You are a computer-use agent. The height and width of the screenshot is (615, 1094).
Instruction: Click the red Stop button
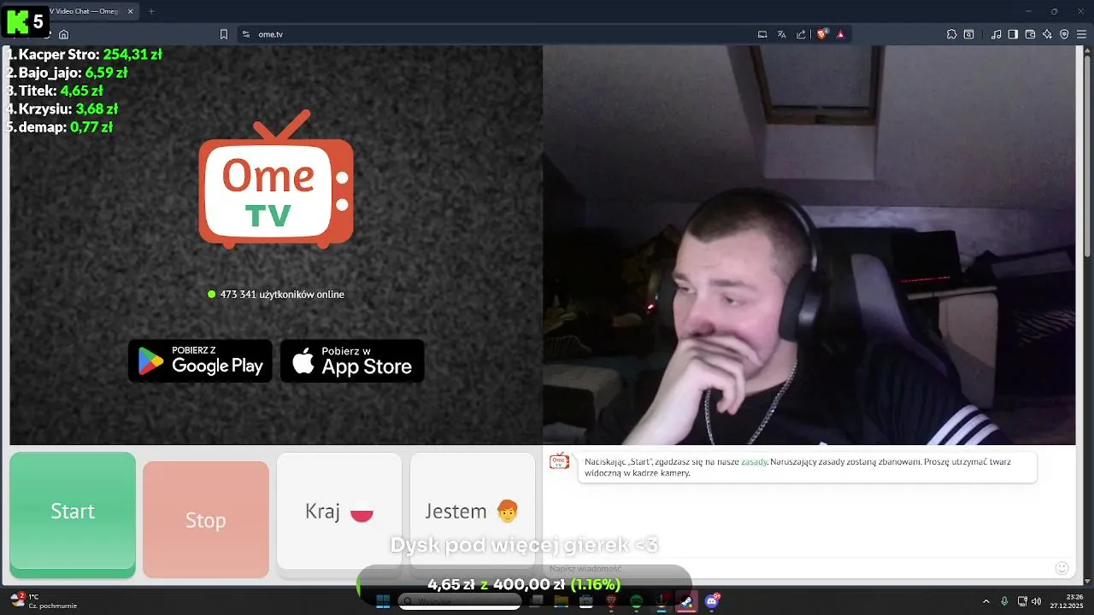pyautogui.click(x=206, y=519)
